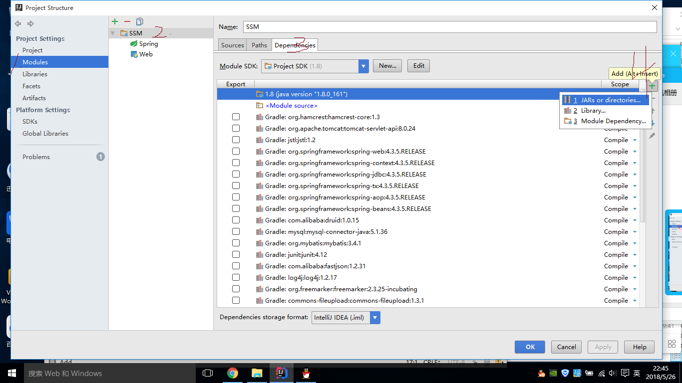Open Chrome from the taskbar

233,373
